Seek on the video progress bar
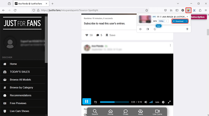The height and width of the screenshot is (116, 209). click(114, 102)
